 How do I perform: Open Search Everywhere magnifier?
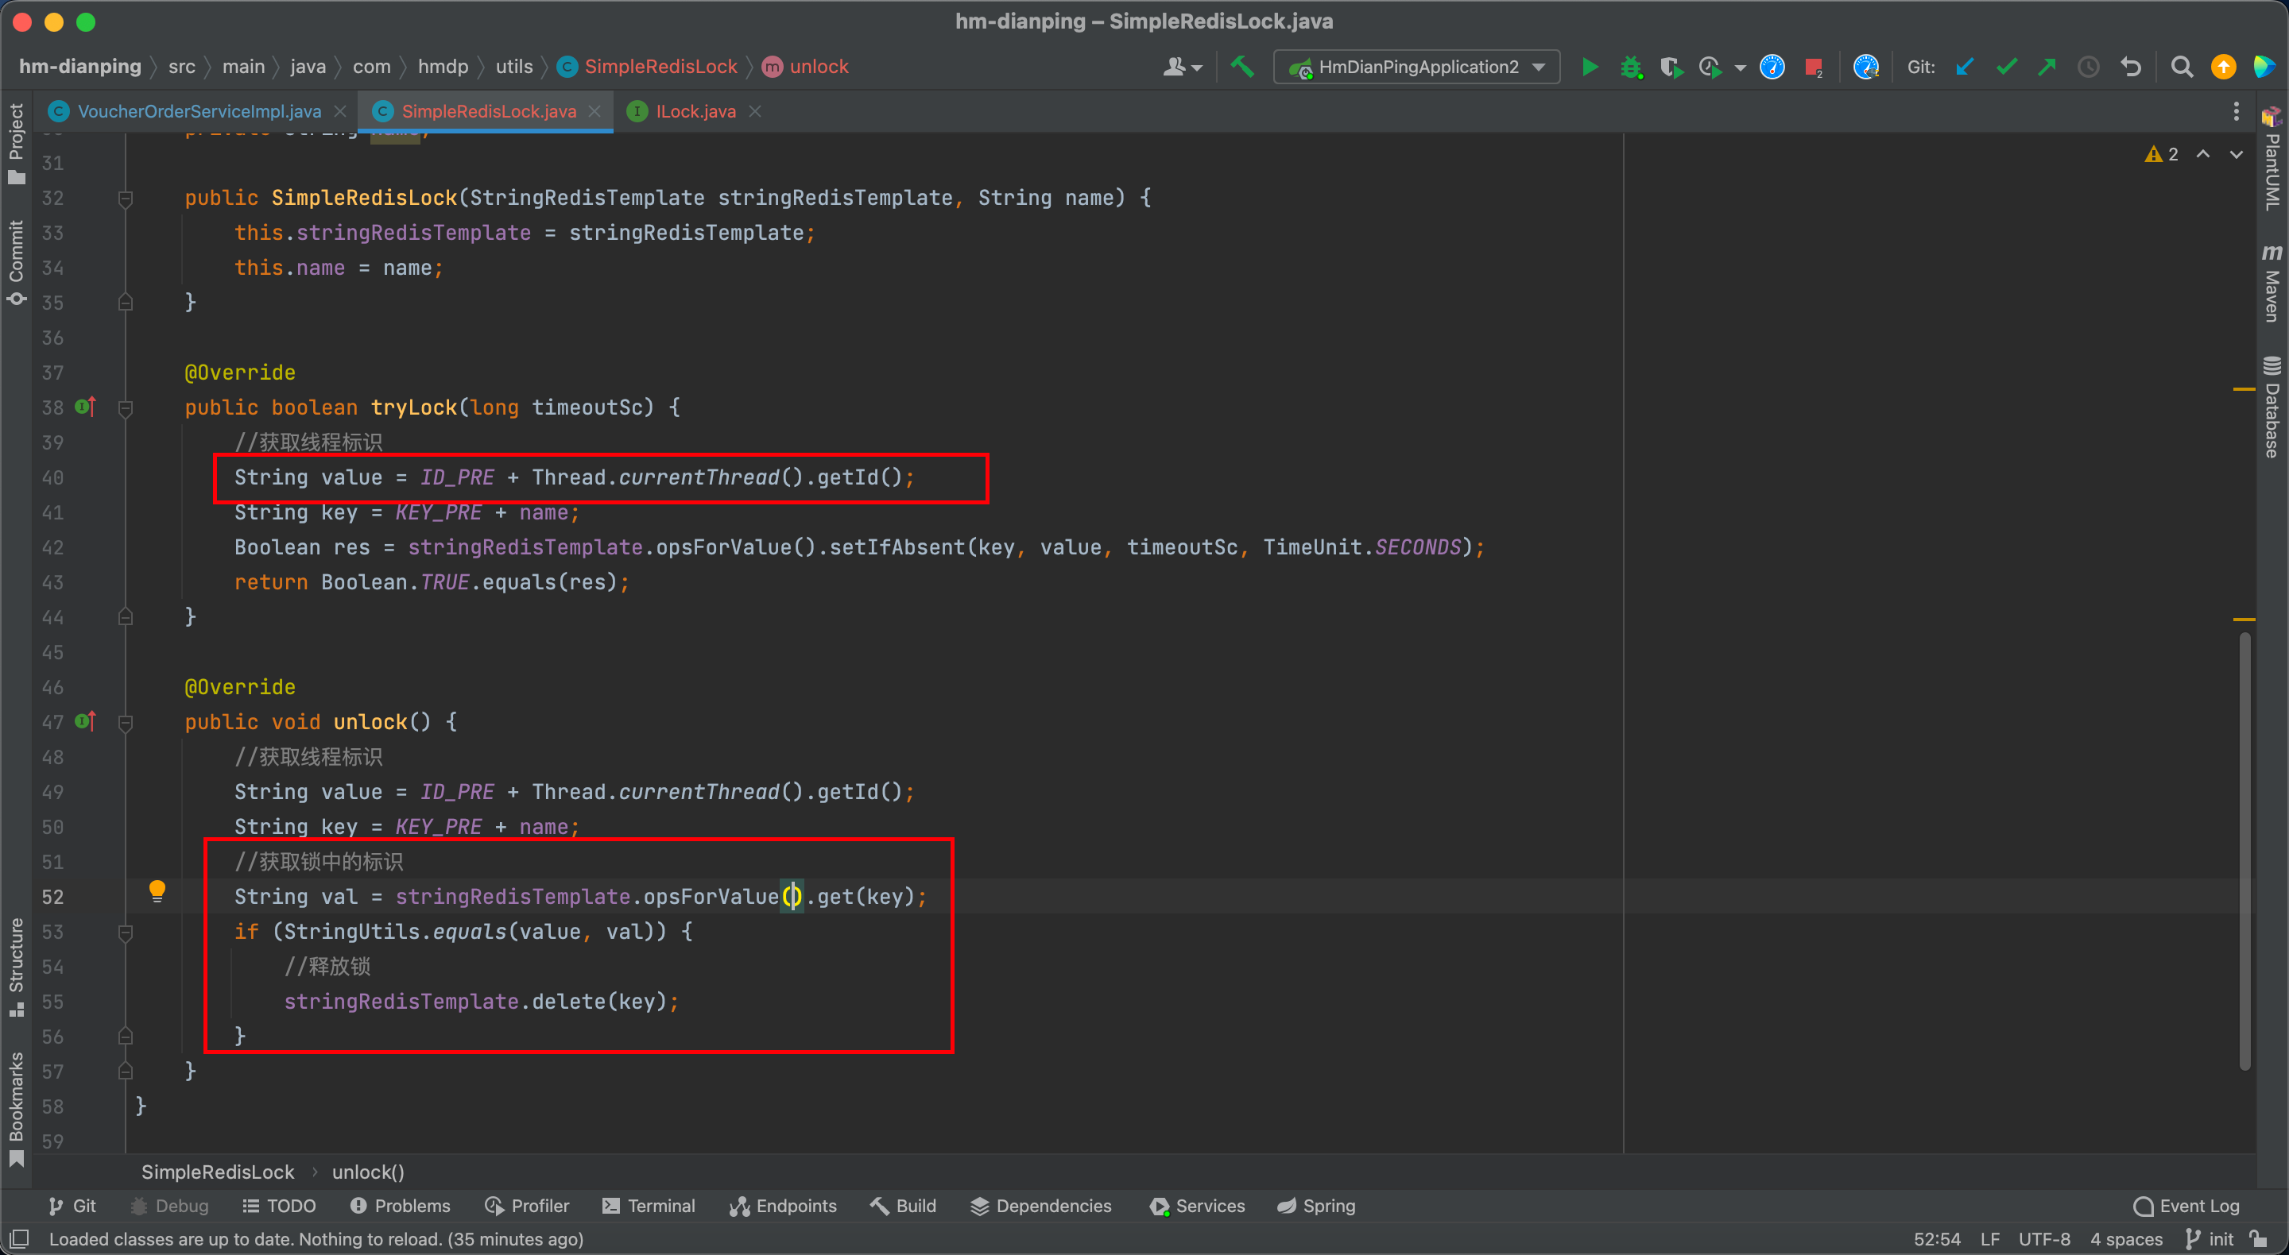pyautogui.click(x=2182, y=67)
